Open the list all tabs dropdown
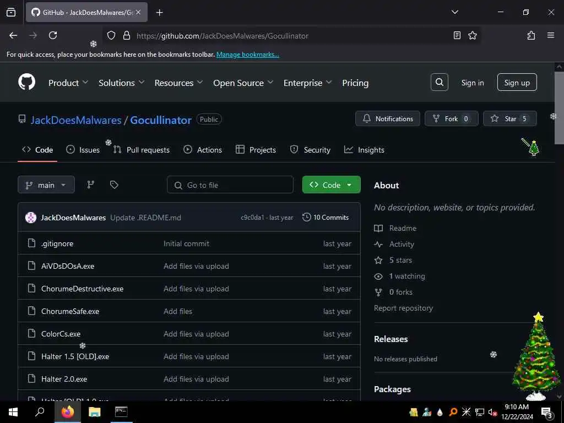The height and width of the screenshot is (423, 564). [454, 12]
